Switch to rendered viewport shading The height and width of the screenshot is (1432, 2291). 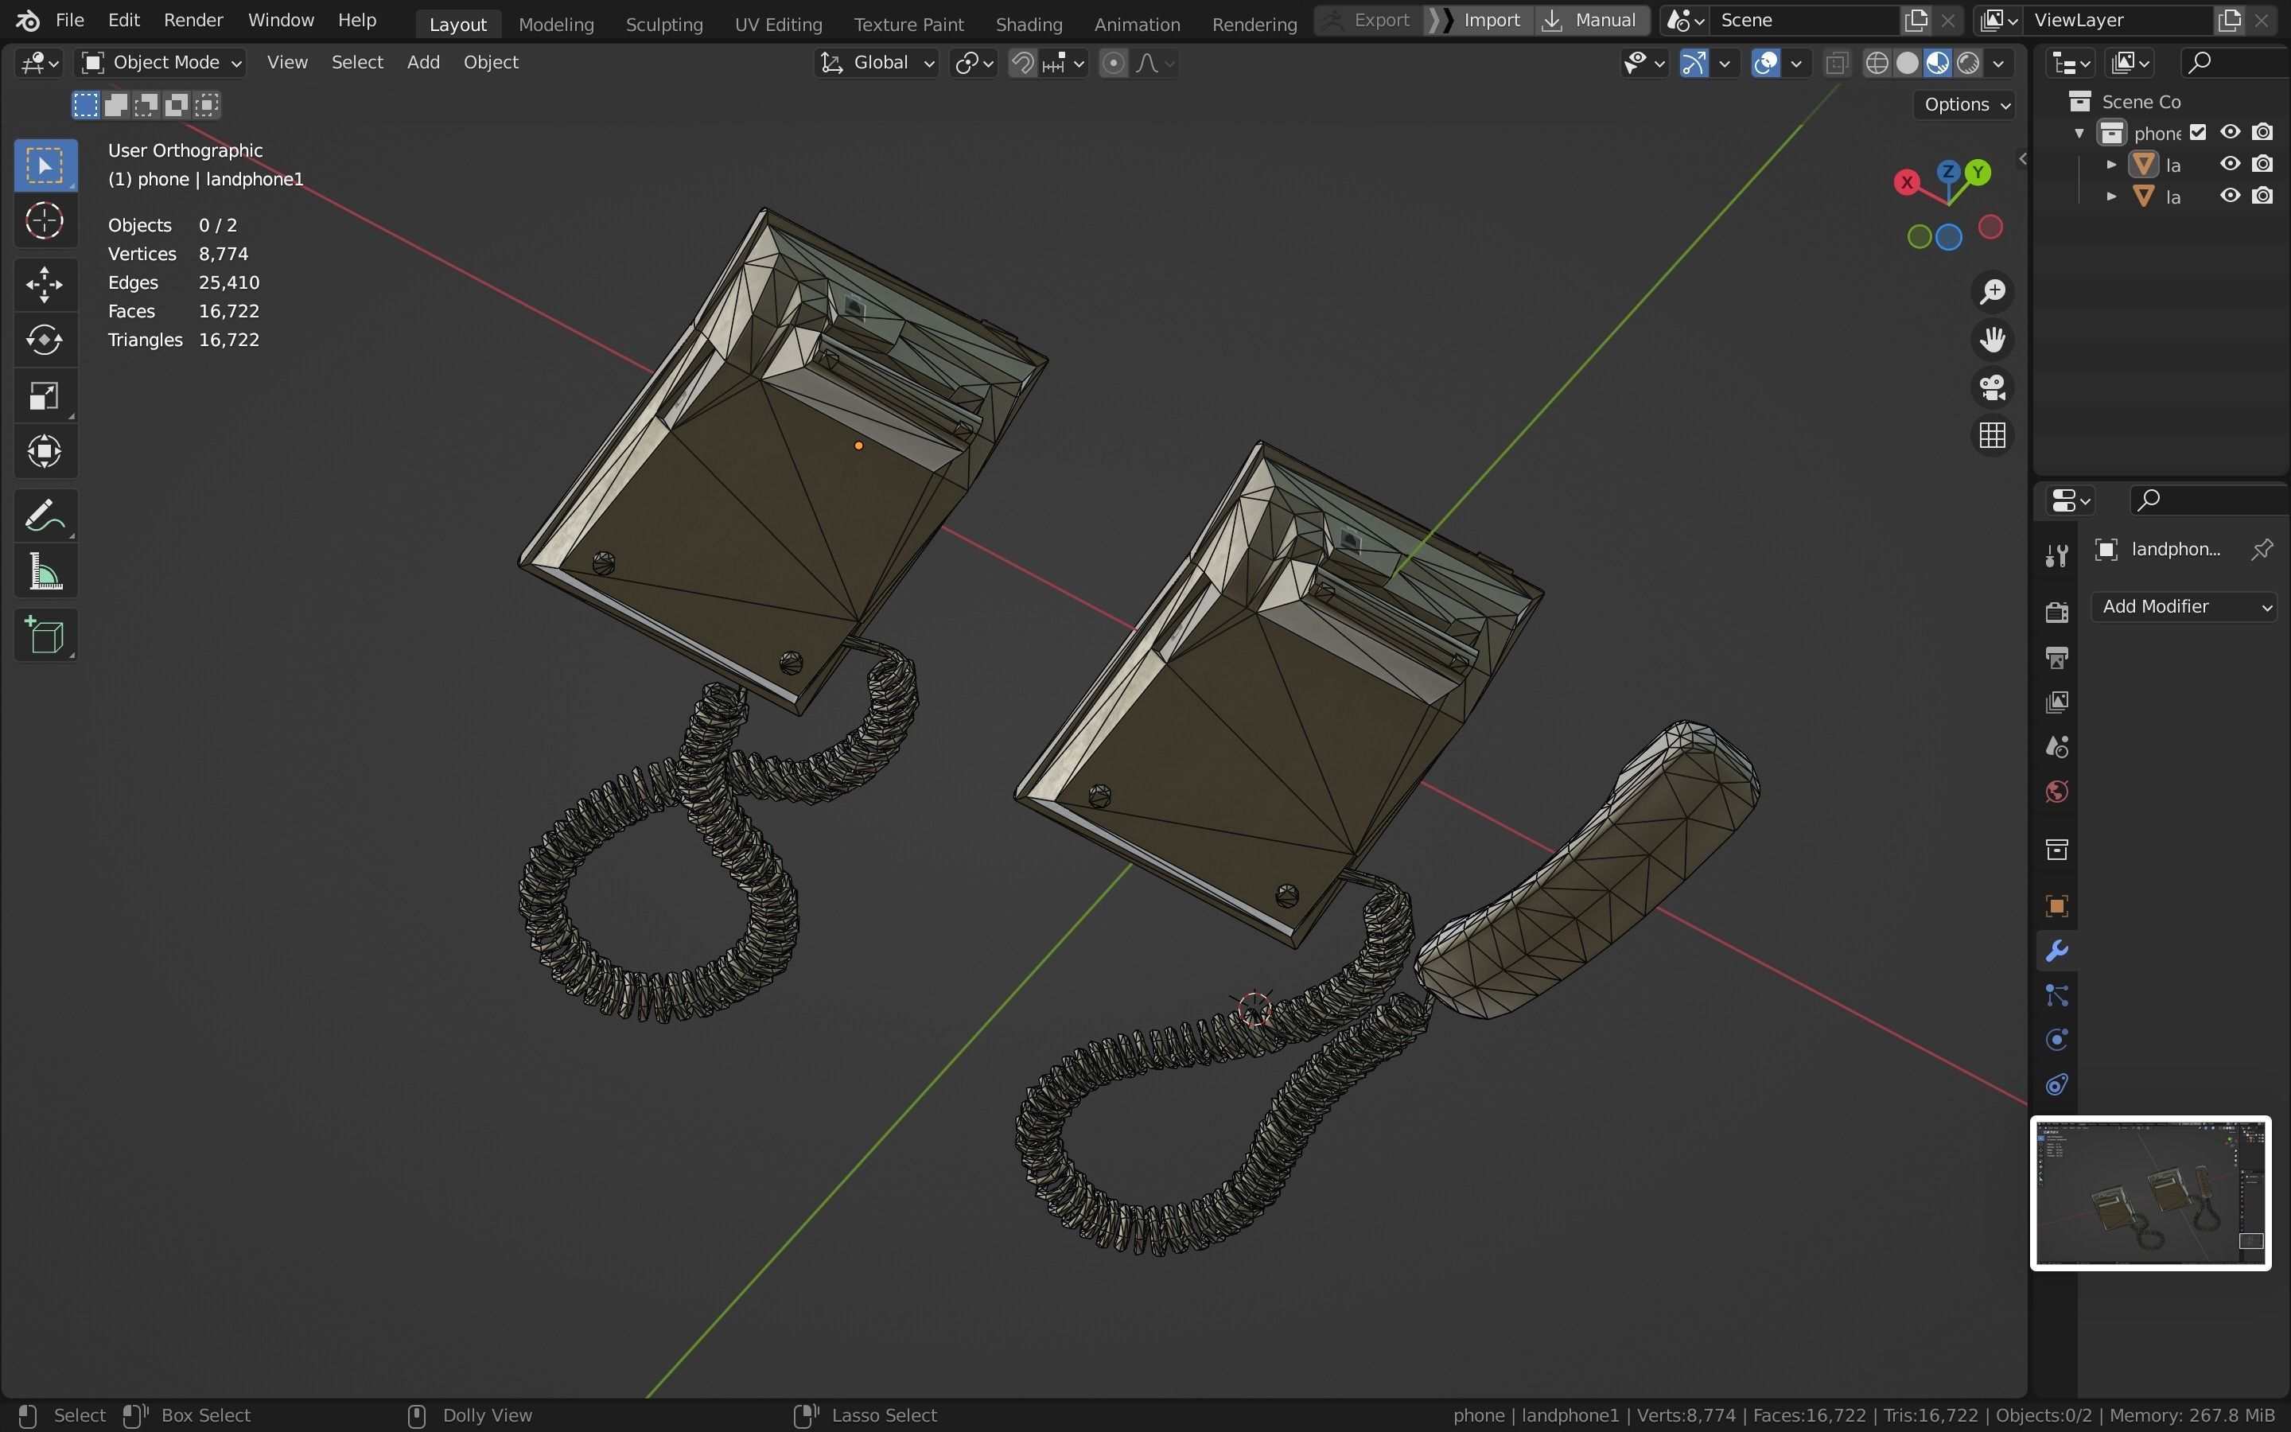(1968, 64)
